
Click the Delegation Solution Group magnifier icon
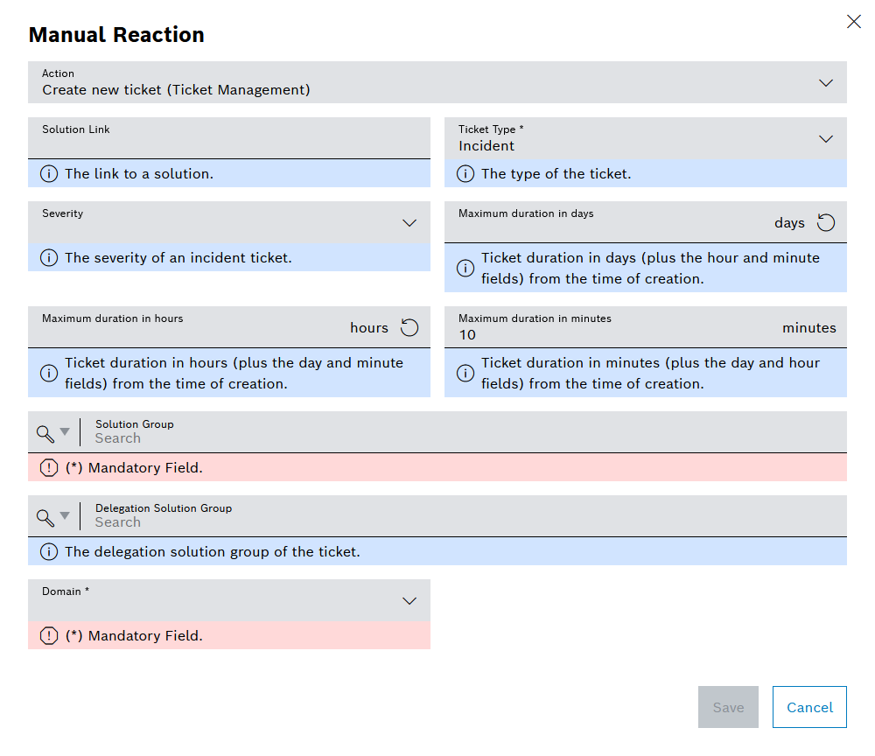pos(45,516)
